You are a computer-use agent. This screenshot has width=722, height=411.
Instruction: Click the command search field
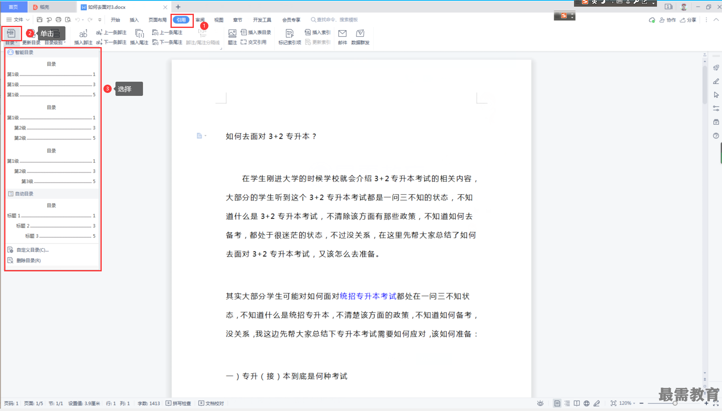334,20
